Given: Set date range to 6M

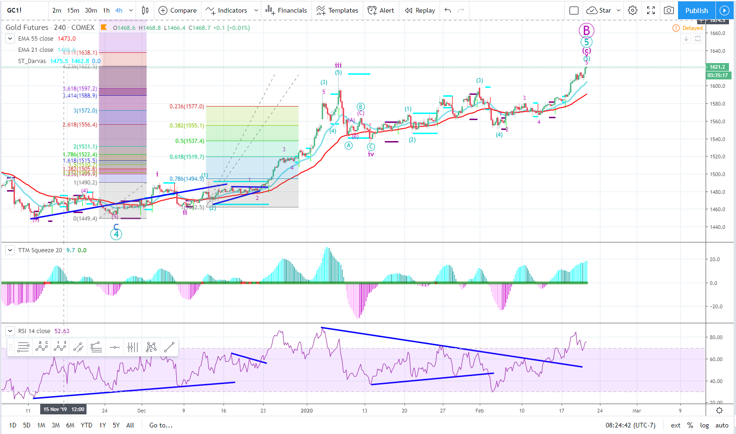Looking at the screenshot, I should [x=70, y=425].
